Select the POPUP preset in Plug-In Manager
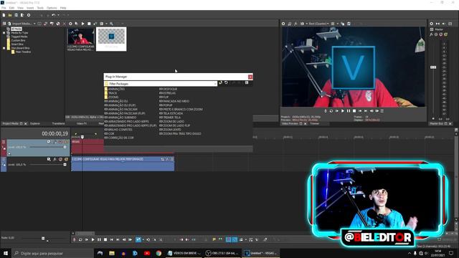 (168, 105)
